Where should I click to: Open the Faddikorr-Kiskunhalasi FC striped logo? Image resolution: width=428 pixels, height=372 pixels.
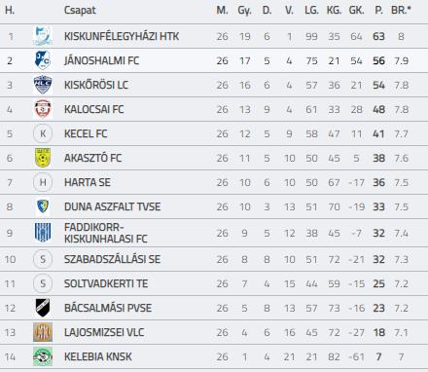(x=43, y=233)
